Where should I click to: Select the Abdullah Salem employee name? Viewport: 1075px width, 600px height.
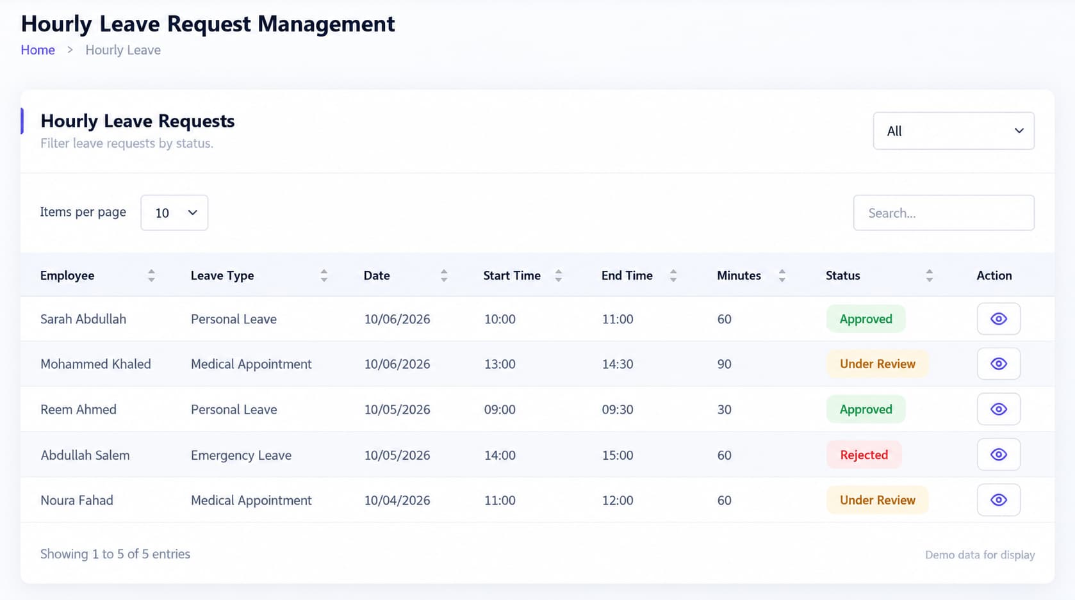tap(85, 455)
